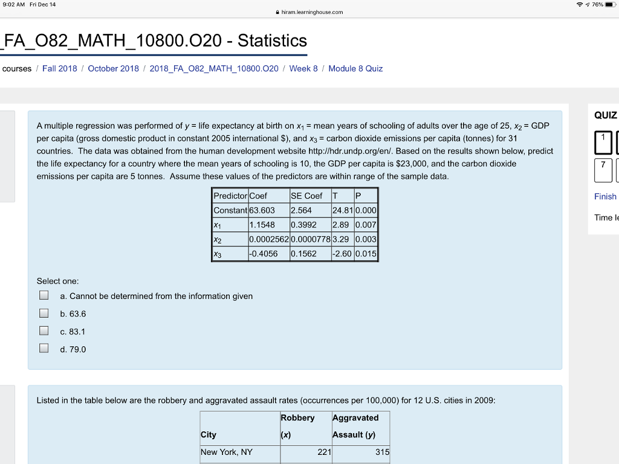Click the City column header
Viewport: 619px width, 464px height.
240,428
